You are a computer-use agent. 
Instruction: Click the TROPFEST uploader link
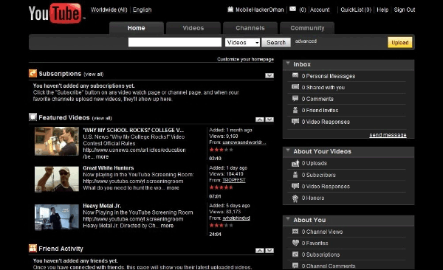click(234, 180)
